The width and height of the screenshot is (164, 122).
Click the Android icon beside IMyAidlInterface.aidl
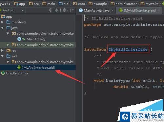19,68
